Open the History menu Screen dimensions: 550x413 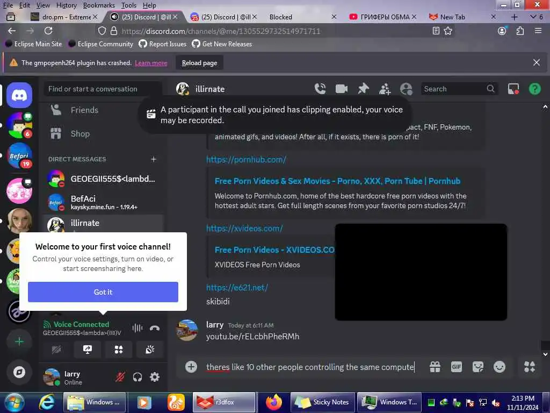coord(66,5)
